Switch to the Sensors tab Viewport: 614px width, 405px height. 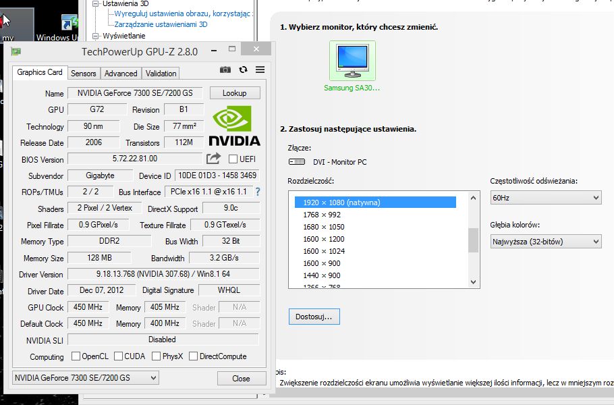84,74
